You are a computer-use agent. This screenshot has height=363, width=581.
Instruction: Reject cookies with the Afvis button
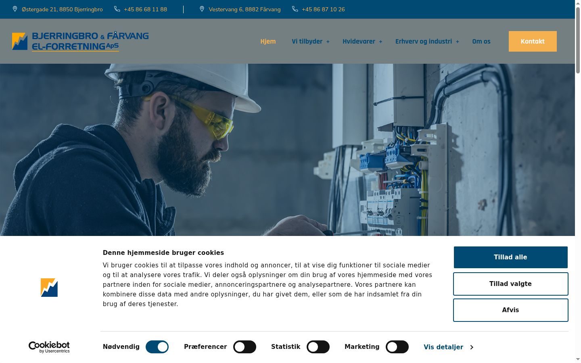click(x=510, y=310)
